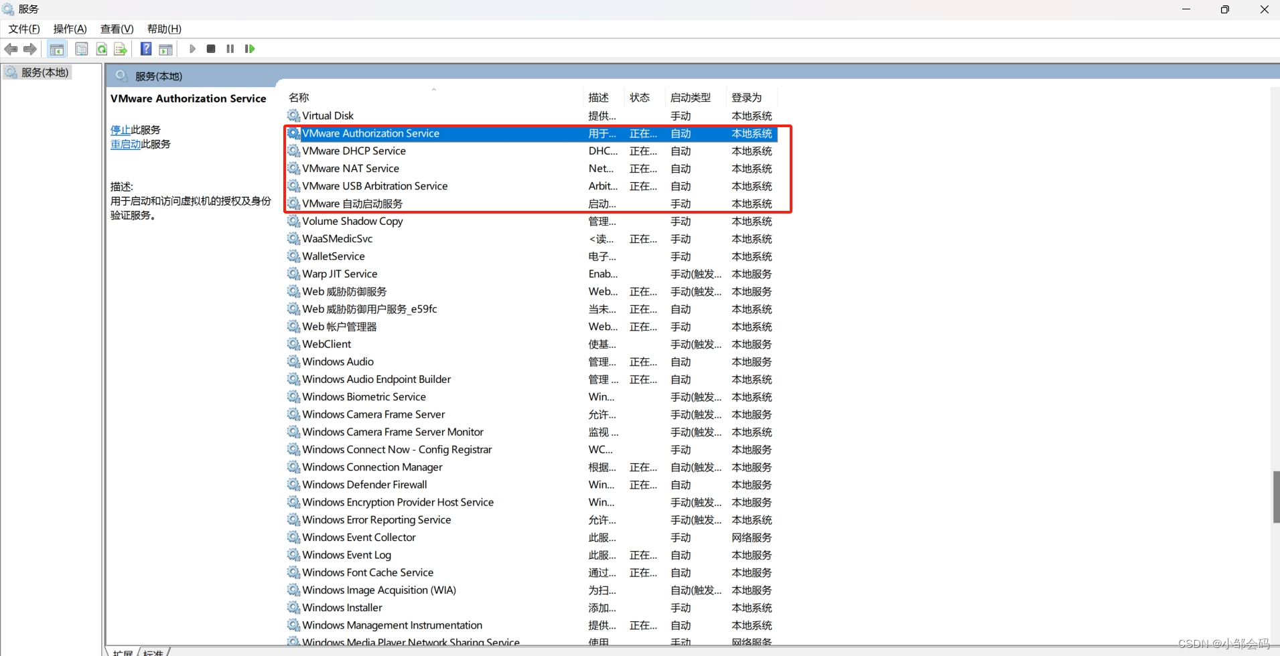Select the Windows Audio service row

pyautogui.click(x=531, y=361)
